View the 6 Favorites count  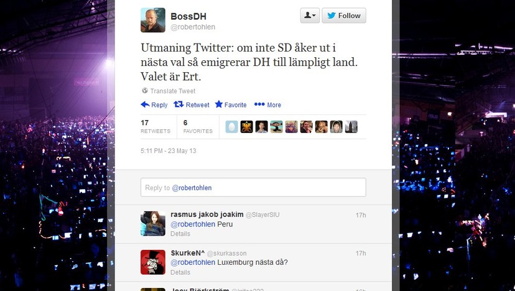198,126
